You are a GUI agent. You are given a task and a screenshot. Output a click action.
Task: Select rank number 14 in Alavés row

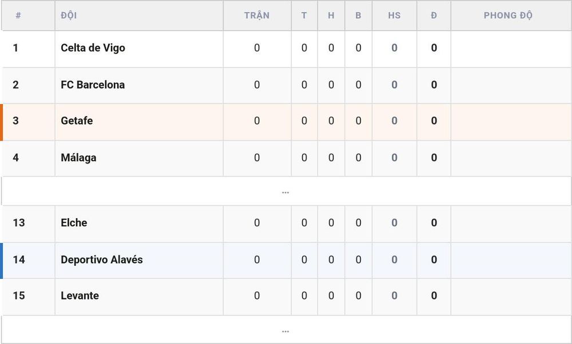pos(19,260)
